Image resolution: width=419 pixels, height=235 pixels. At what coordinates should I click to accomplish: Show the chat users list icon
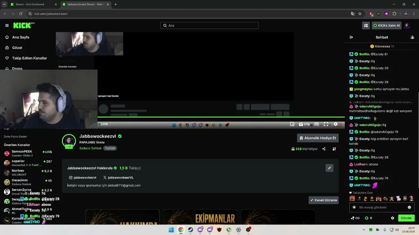(x=412, y=37)
